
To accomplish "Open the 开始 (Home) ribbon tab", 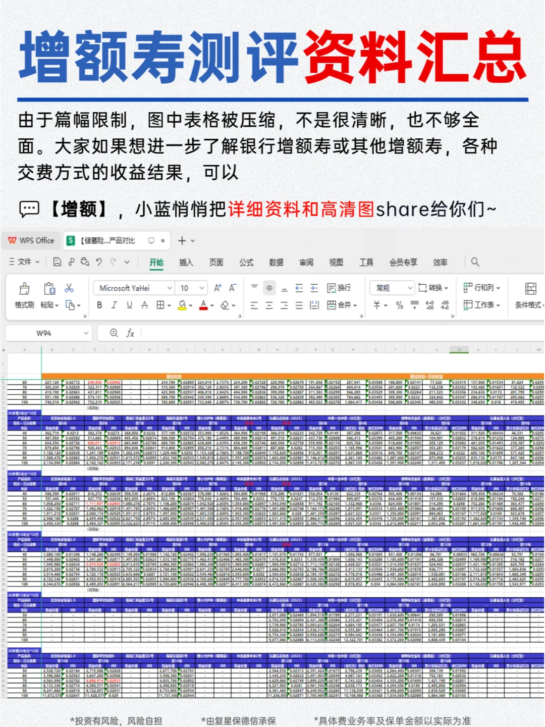I will (156, 262).
